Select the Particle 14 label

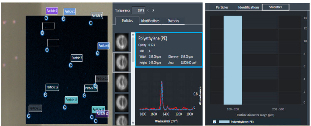[71, 100]
